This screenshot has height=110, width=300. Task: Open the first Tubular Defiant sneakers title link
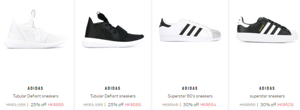click(x=36, y=96)
